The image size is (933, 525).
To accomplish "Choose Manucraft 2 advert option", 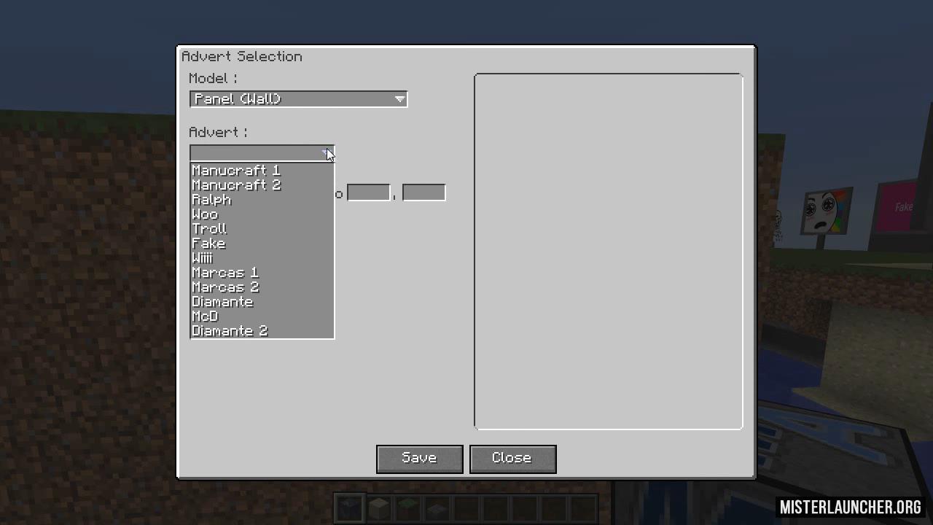I will 262,185.
